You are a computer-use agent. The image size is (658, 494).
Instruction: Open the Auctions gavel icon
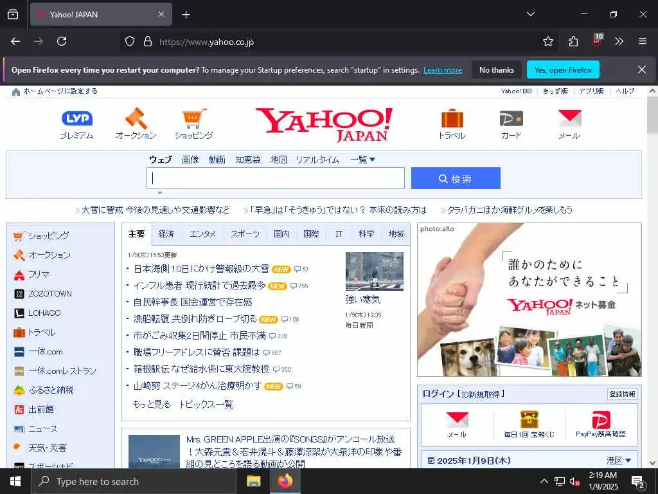136,118
